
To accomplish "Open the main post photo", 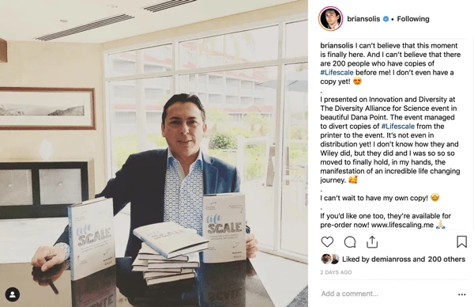I will [x=154, y=153].
